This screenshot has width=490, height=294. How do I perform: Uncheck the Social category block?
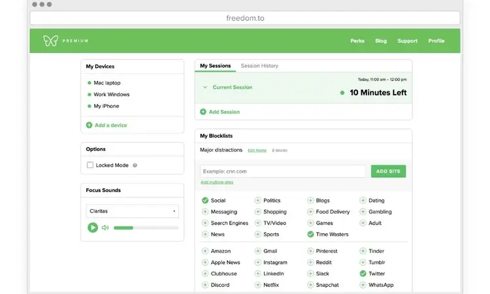[205, 201]
